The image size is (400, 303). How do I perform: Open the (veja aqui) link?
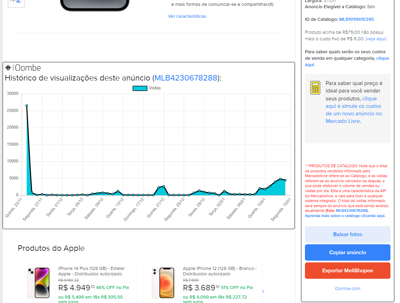tap(376, 39)
